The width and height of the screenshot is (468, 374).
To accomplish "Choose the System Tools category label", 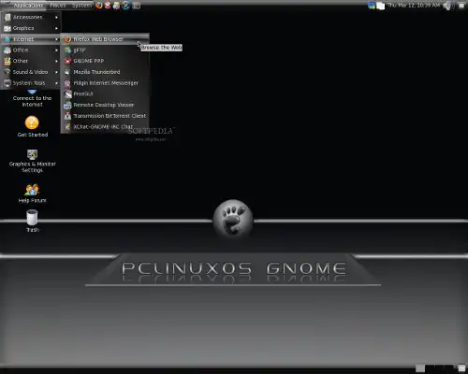I will tap(29, 83).
